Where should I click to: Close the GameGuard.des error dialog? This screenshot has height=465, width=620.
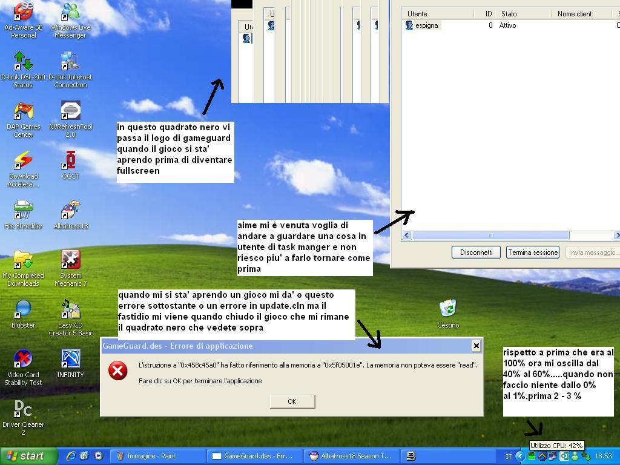[476, 346]
